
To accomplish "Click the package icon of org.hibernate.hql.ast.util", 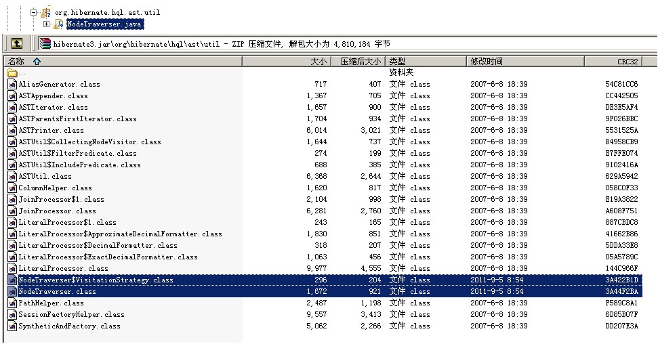I will click(x=45, y=13).
